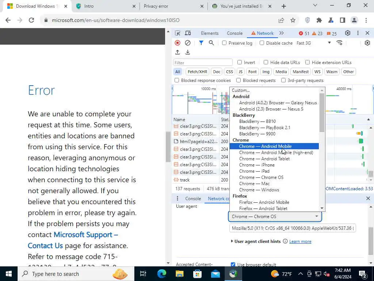This screenshot has height=281, width=374.
Task: Open Microsoft Store from taskbar
Action: click(197, 274)
